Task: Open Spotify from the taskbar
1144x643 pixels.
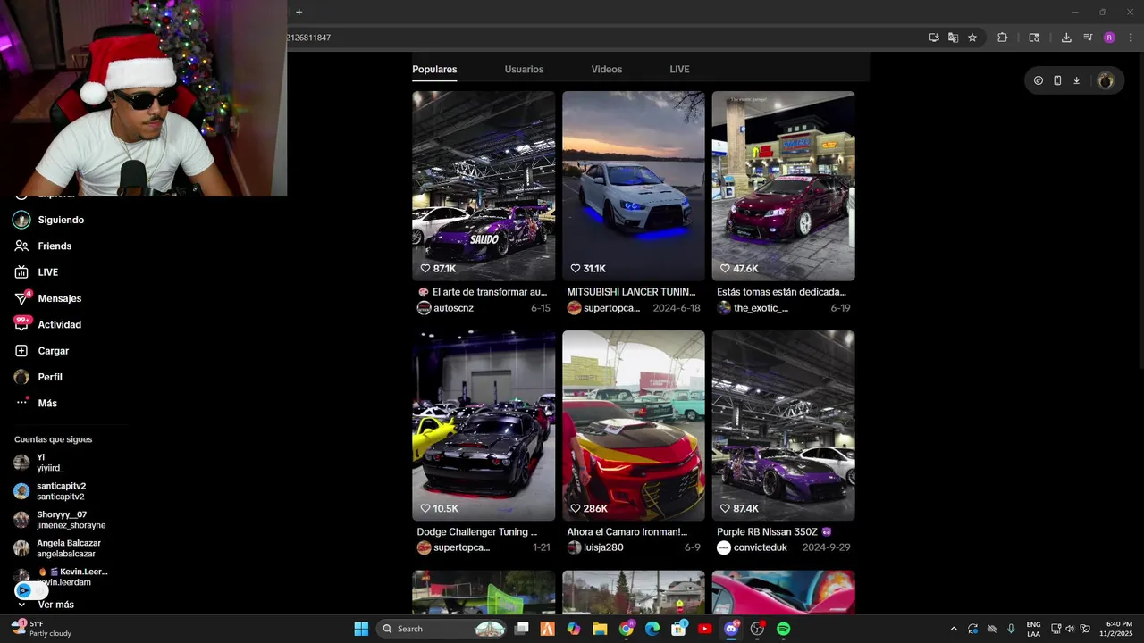Action: 784,629
